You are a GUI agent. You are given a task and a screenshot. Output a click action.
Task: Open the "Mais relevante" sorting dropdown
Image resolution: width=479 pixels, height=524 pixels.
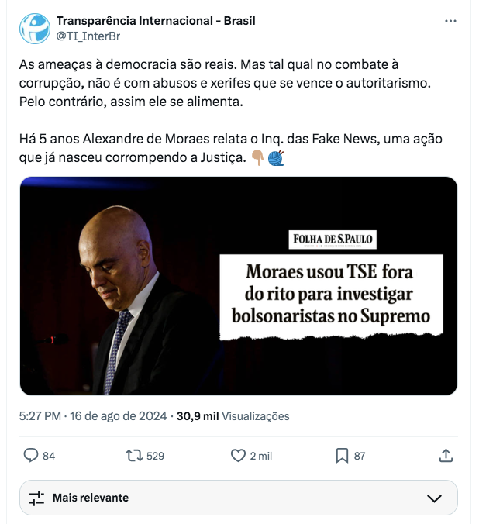coord(91,498)
